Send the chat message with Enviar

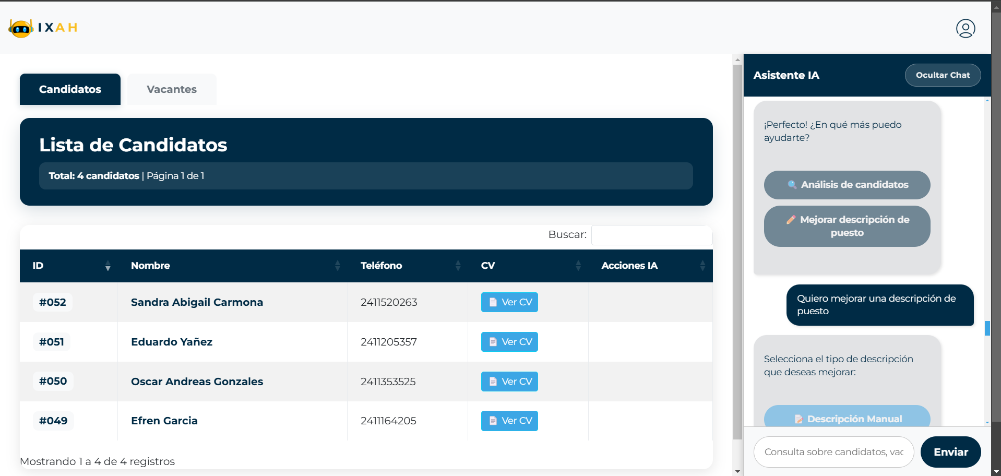950,452
